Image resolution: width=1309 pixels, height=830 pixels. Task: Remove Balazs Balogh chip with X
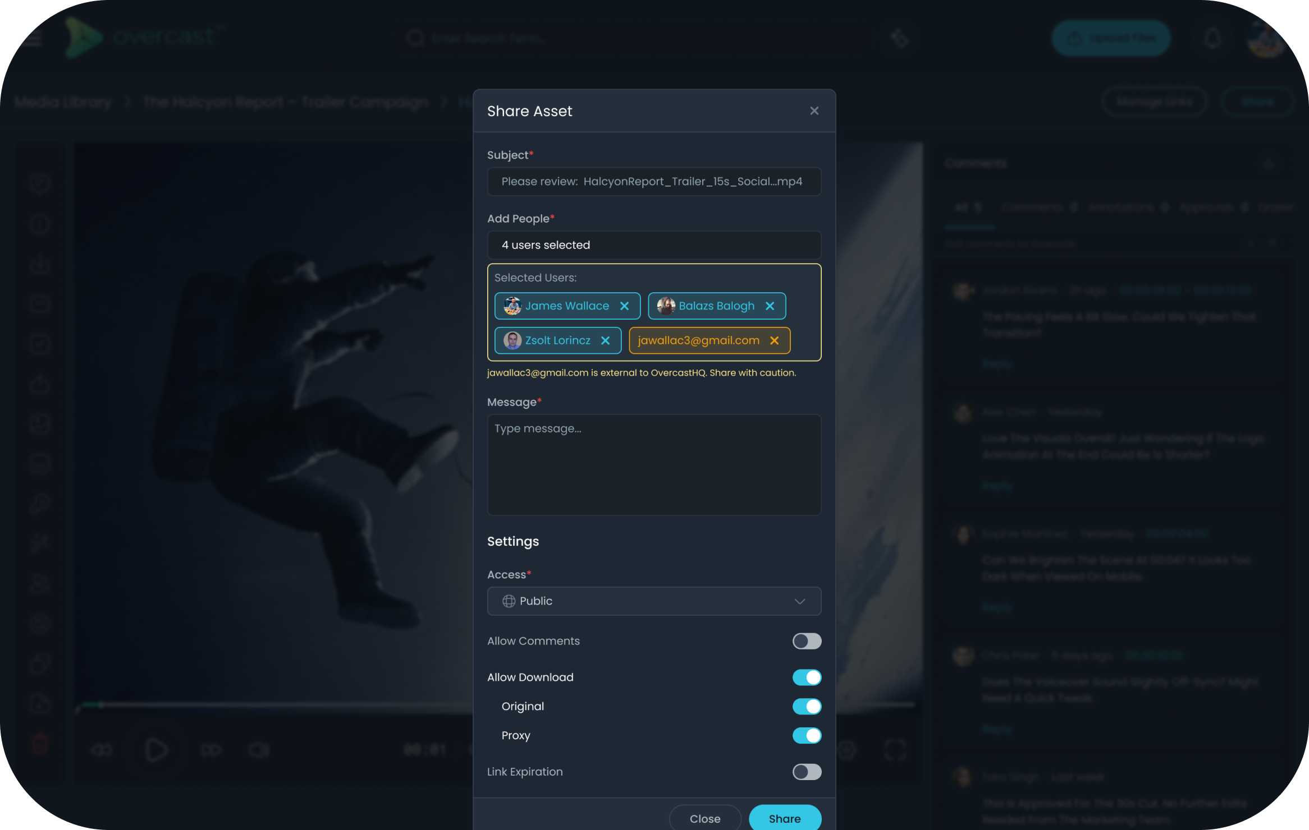pos(770,306)
